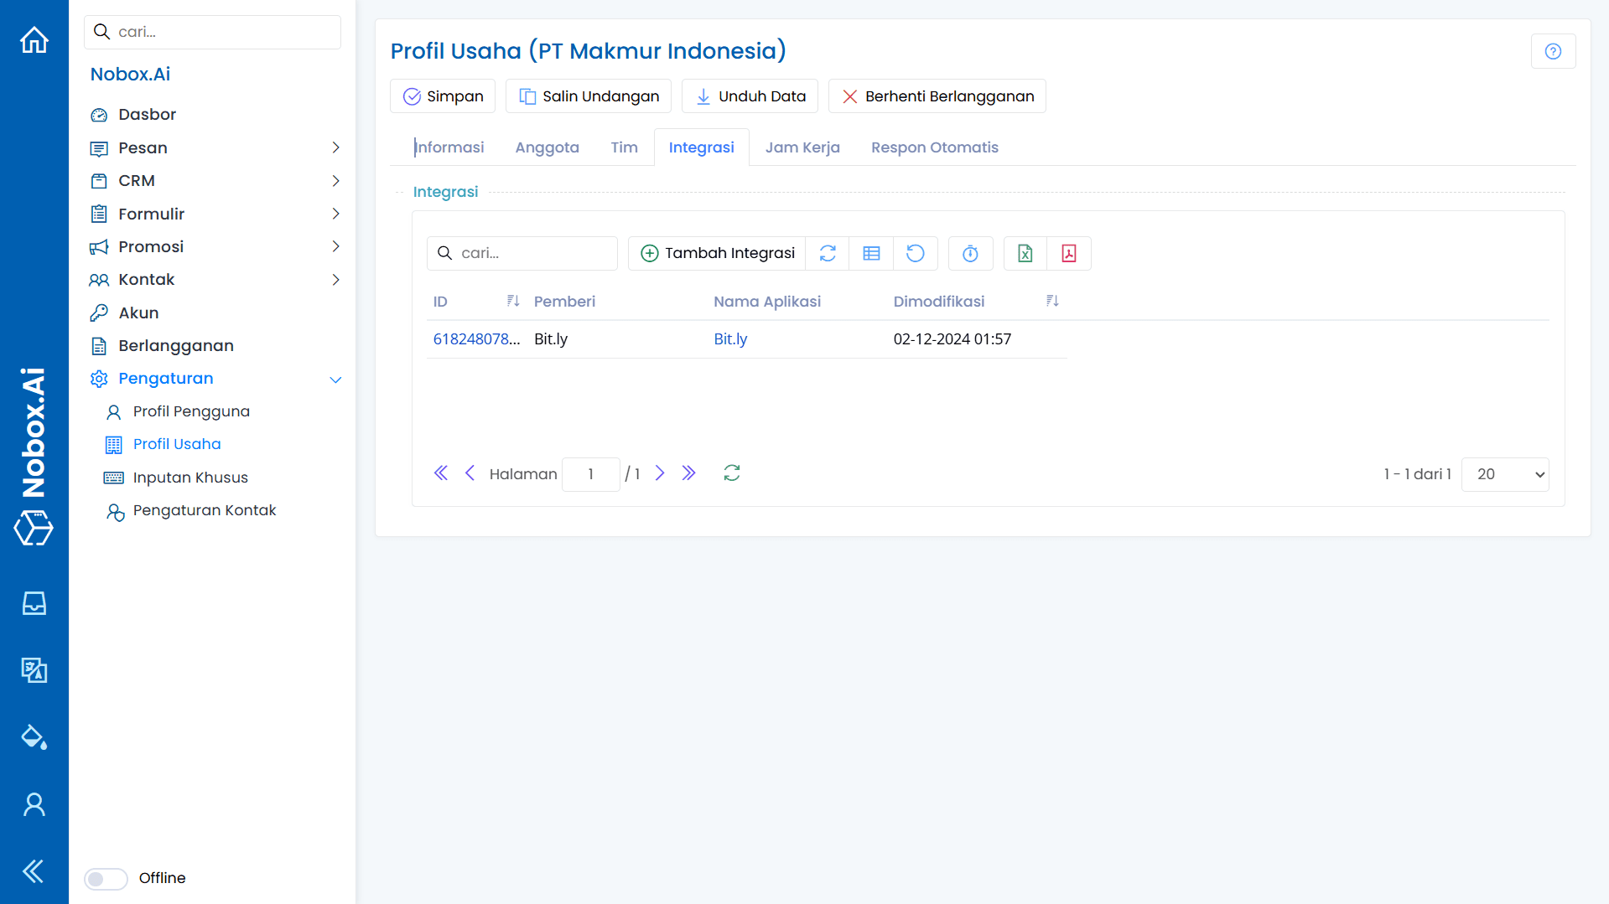Switch to the Jam Kerja tab
This screenshot has height=904, width=1609.
[802, 147]
